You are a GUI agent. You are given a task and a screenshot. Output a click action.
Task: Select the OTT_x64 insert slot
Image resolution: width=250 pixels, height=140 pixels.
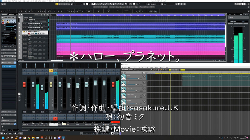pos(9,66)
